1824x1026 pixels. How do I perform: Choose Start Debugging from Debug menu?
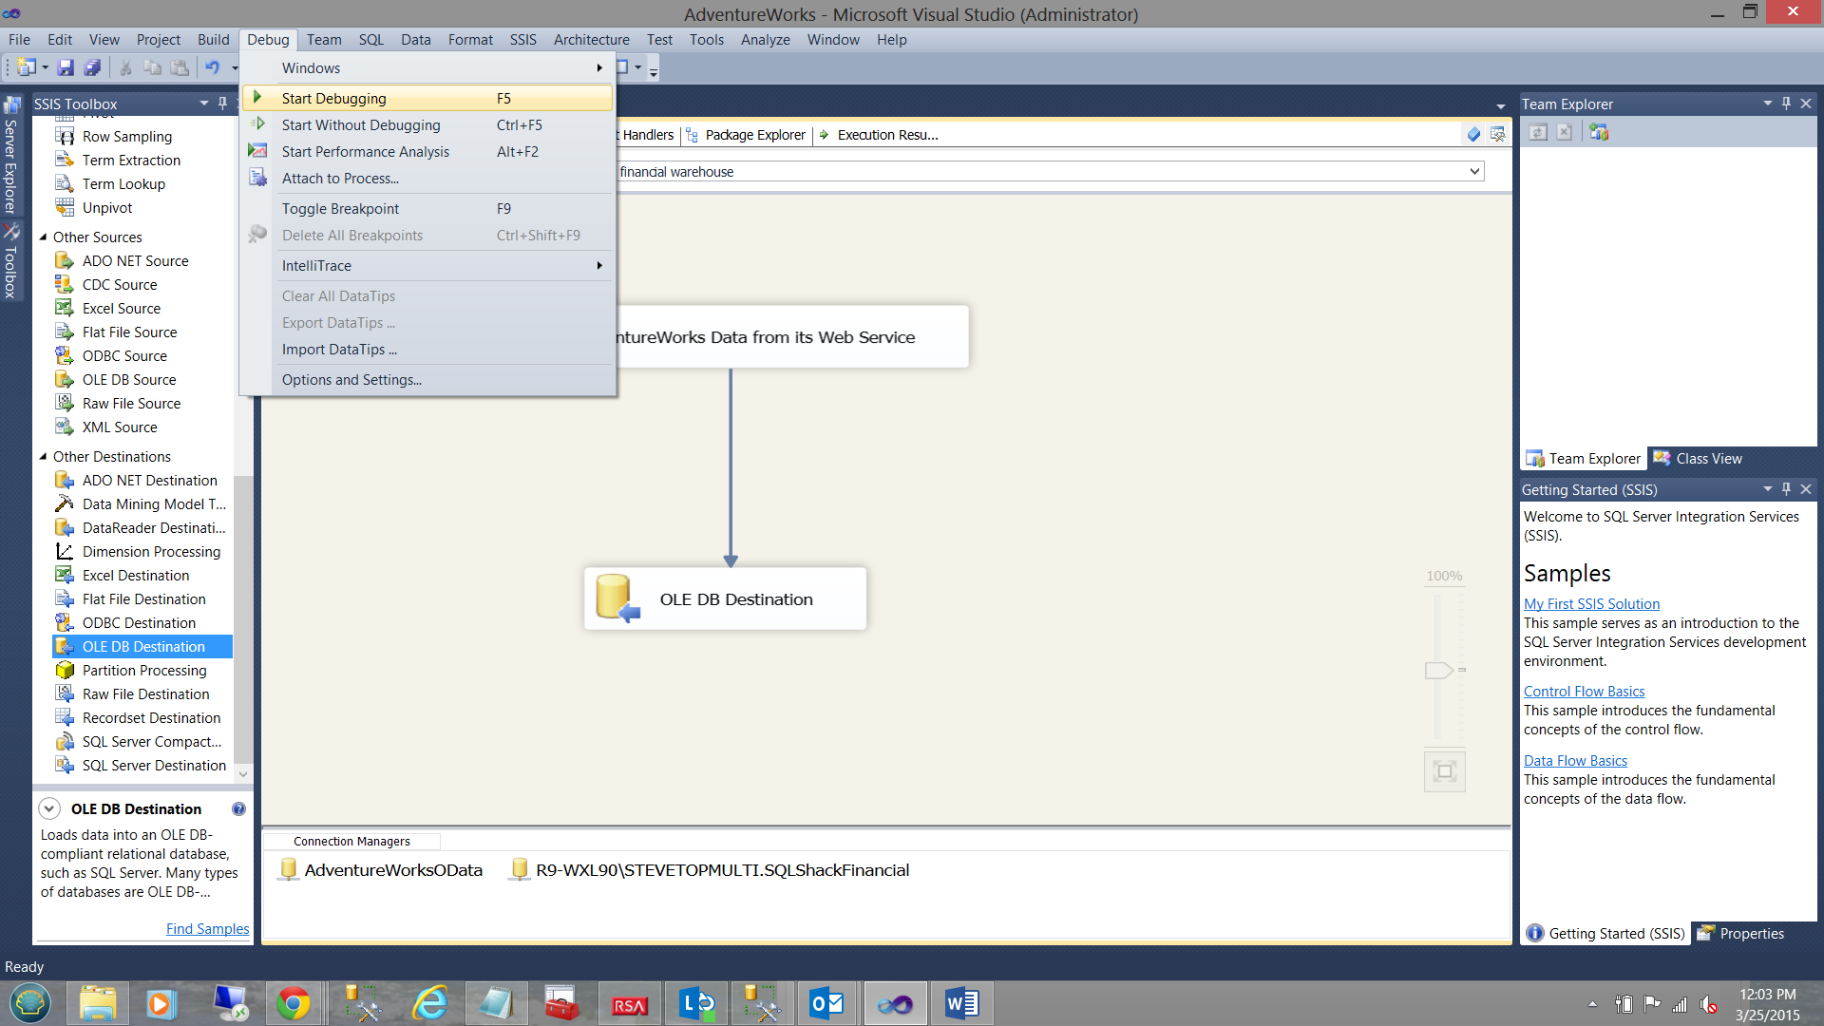(x=333, y=99)
